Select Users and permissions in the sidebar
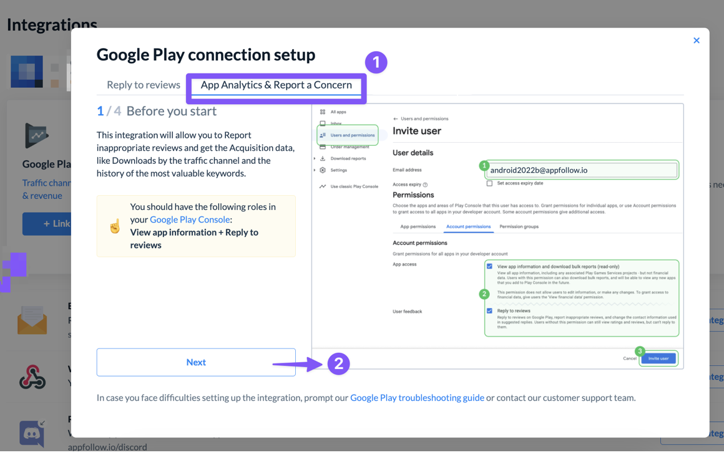Screen dimensions: 724x455 [352, 135]
